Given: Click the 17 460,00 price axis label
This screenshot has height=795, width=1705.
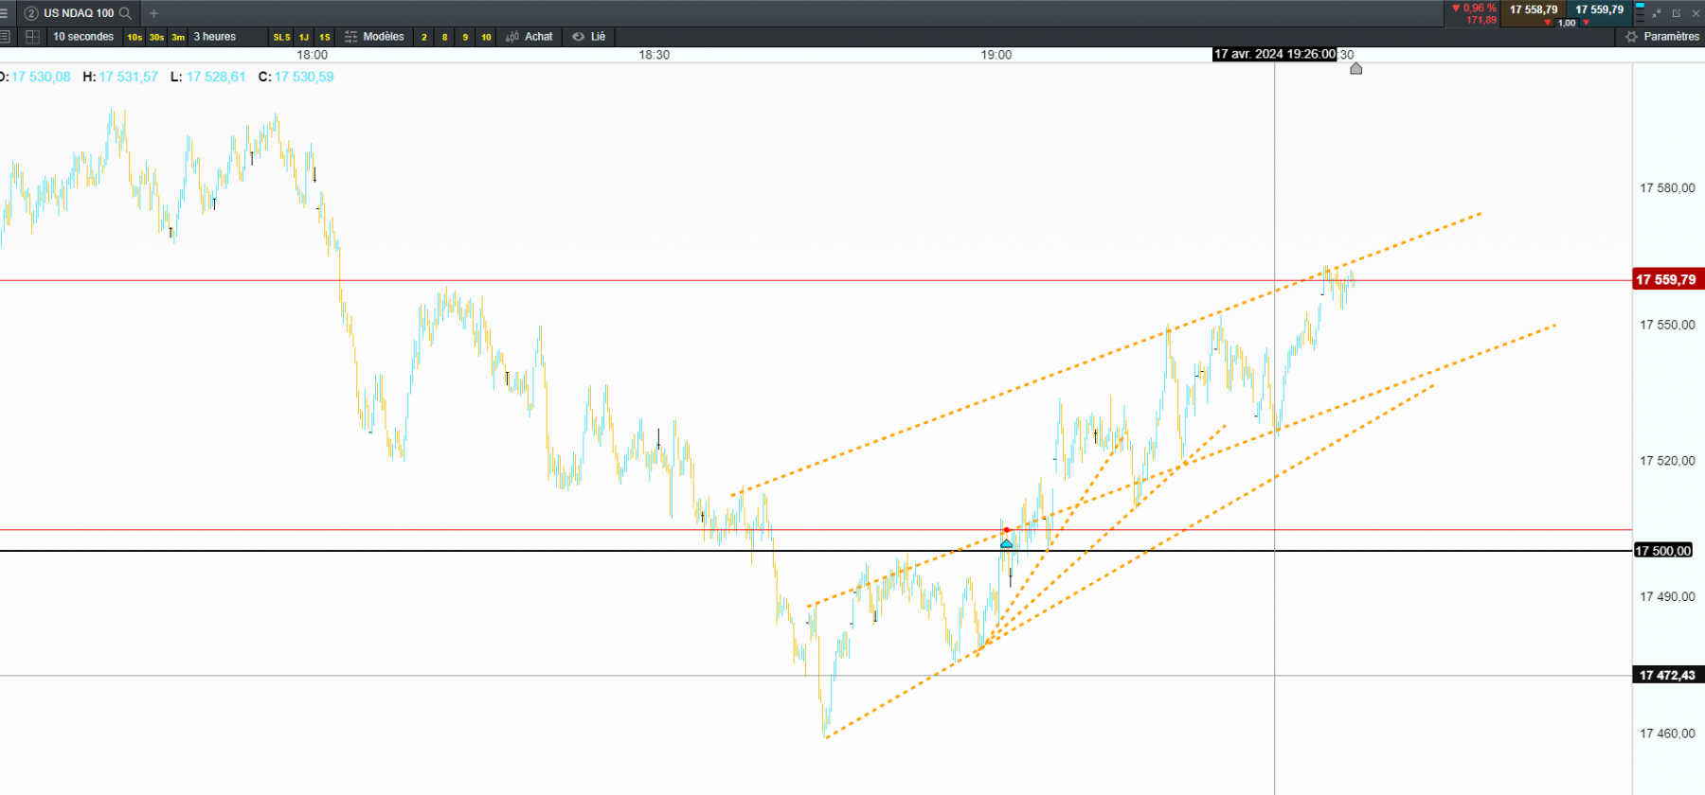Looking at the screenshot, I should tap(1667, 733).
